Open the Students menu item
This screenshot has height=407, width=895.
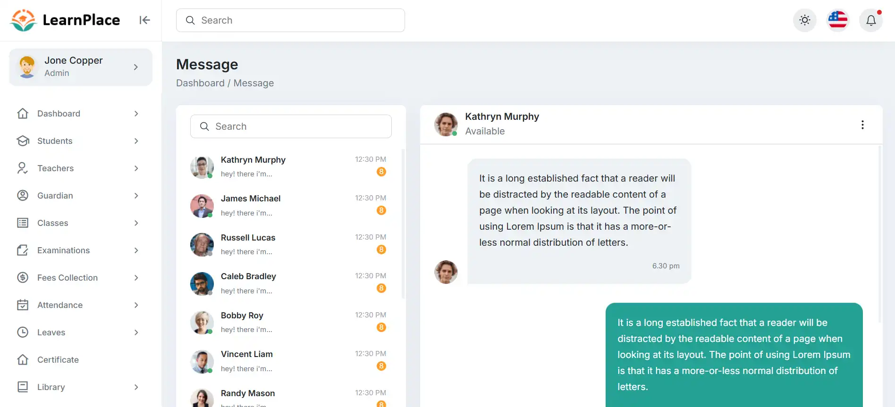point(80,141)
